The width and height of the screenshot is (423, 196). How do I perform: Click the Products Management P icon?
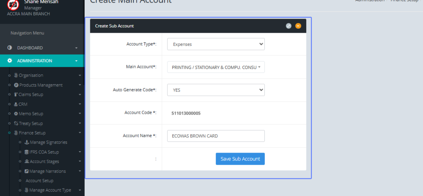point(16,85)
